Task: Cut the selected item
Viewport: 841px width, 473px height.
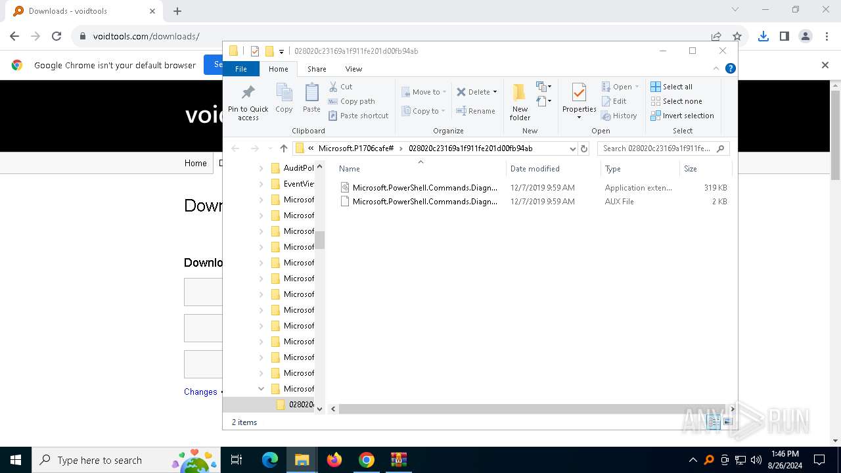Action: tap(341, 87)
